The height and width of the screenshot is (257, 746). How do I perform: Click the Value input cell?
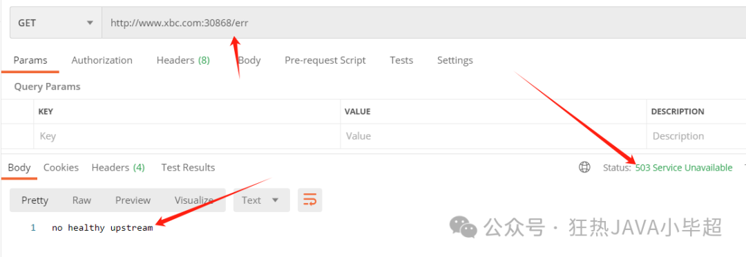point(493,136)
